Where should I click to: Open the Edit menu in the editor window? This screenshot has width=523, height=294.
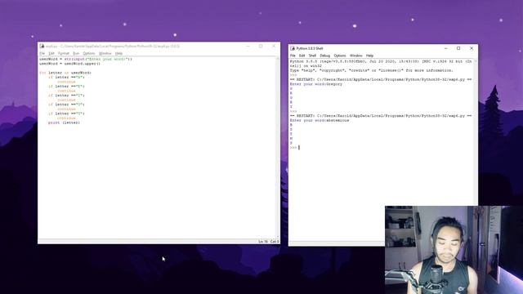point(51,53)
